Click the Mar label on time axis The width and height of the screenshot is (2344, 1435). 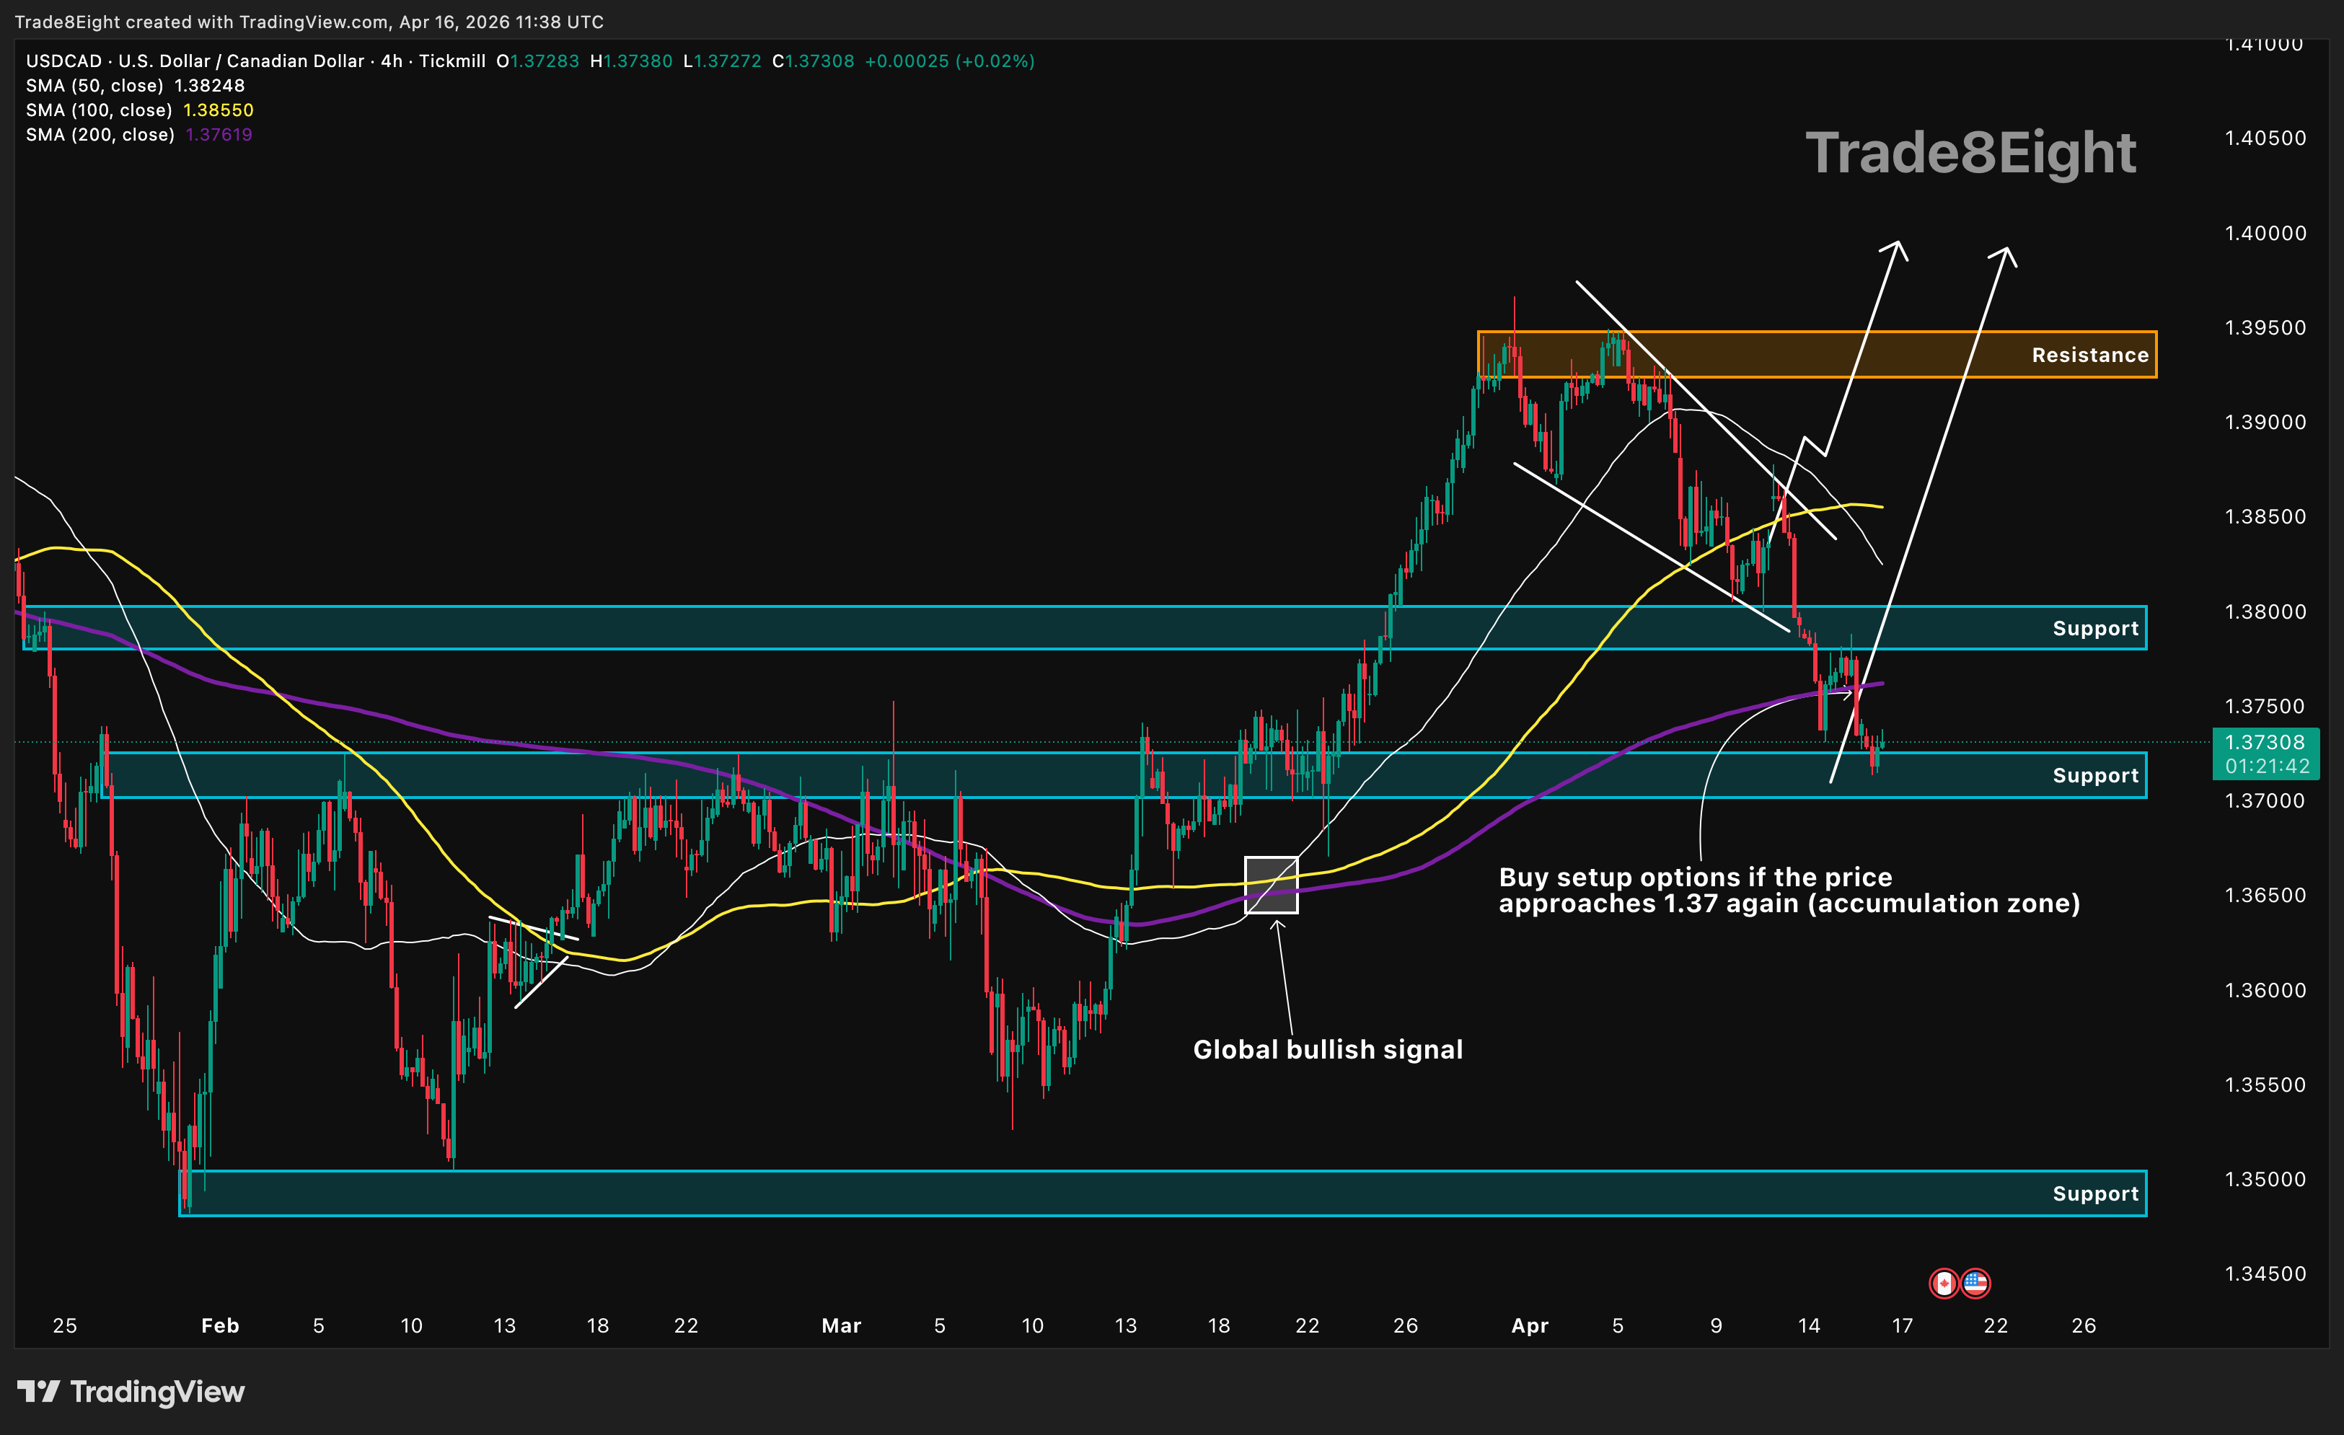841,1325
